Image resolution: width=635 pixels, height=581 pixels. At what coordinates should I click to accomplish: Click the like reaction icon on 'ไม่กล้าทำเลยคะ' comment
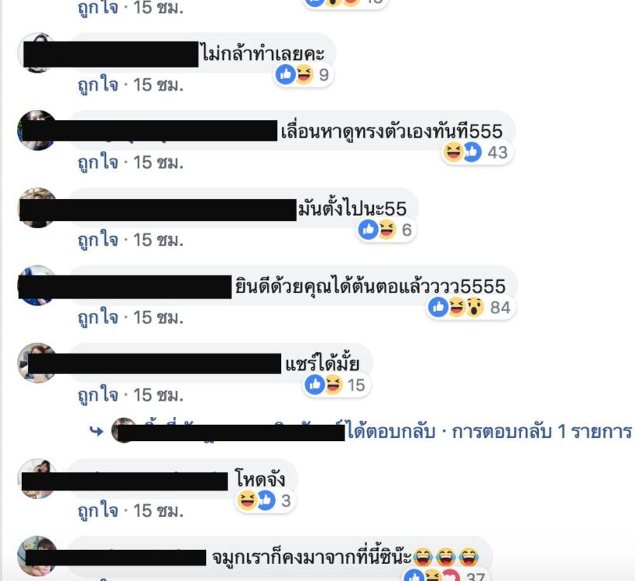click(286, 74)
